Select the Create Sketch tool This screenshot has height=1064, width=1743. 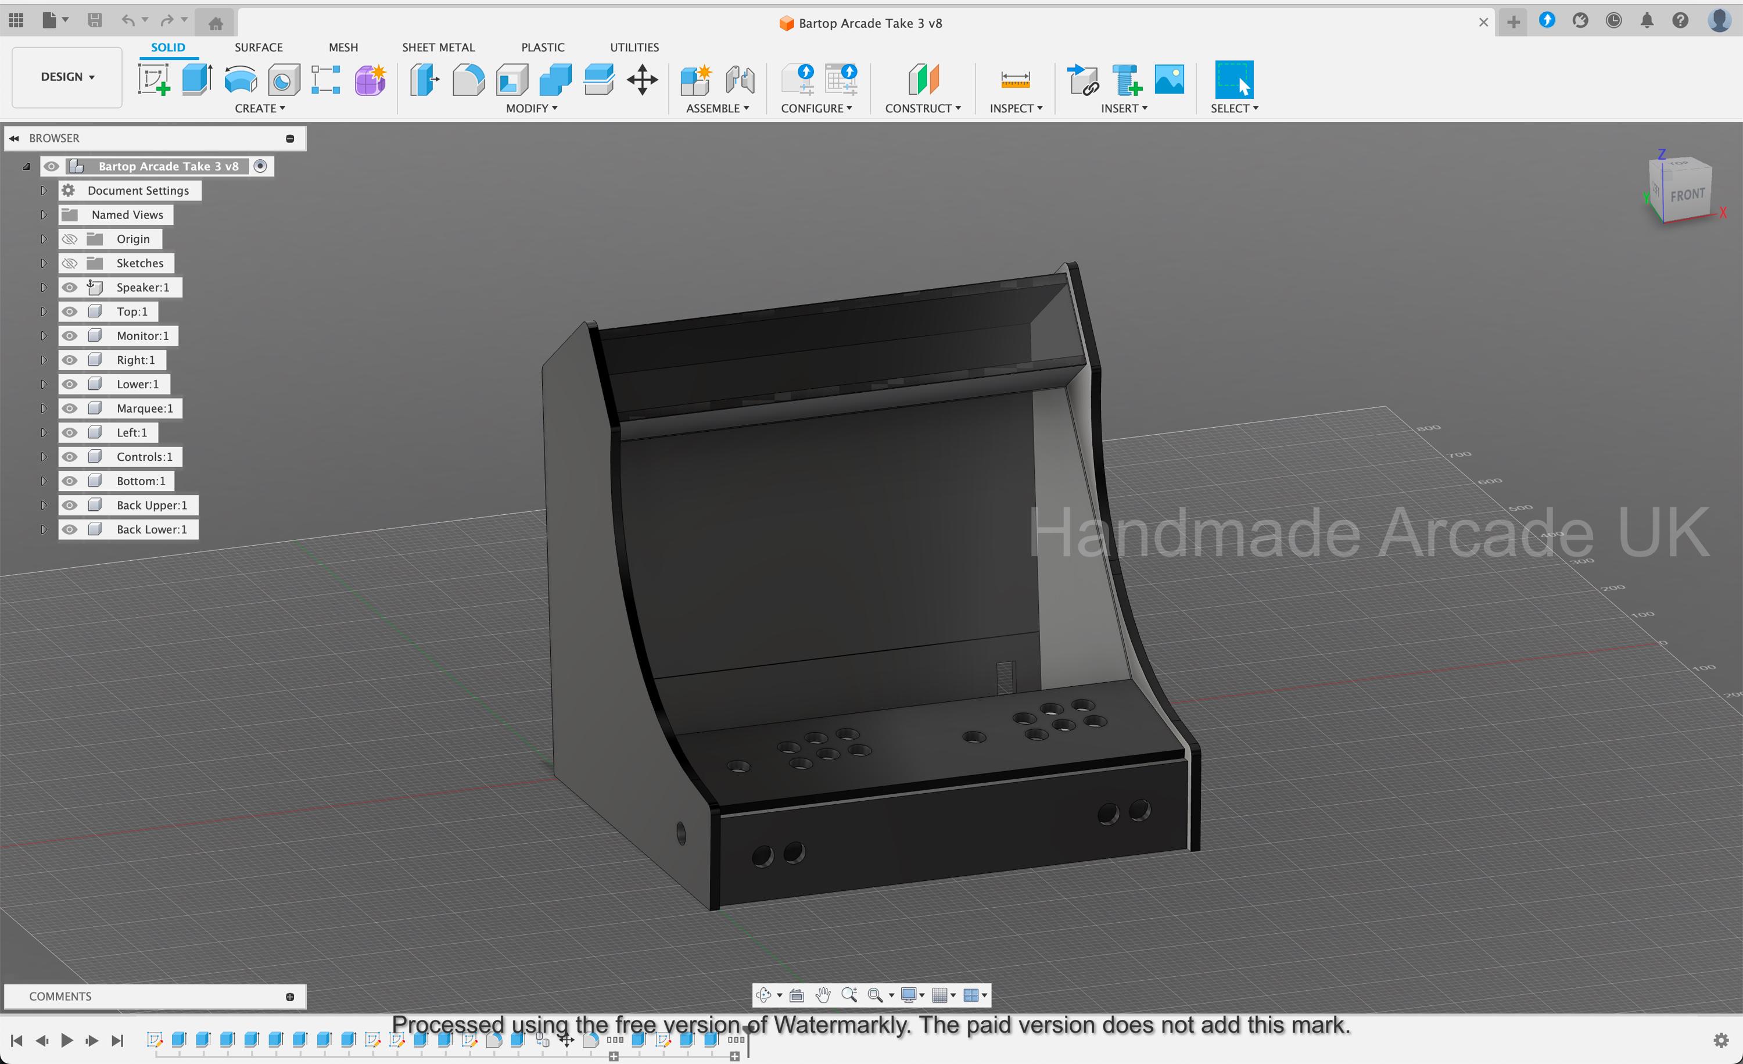154,79
